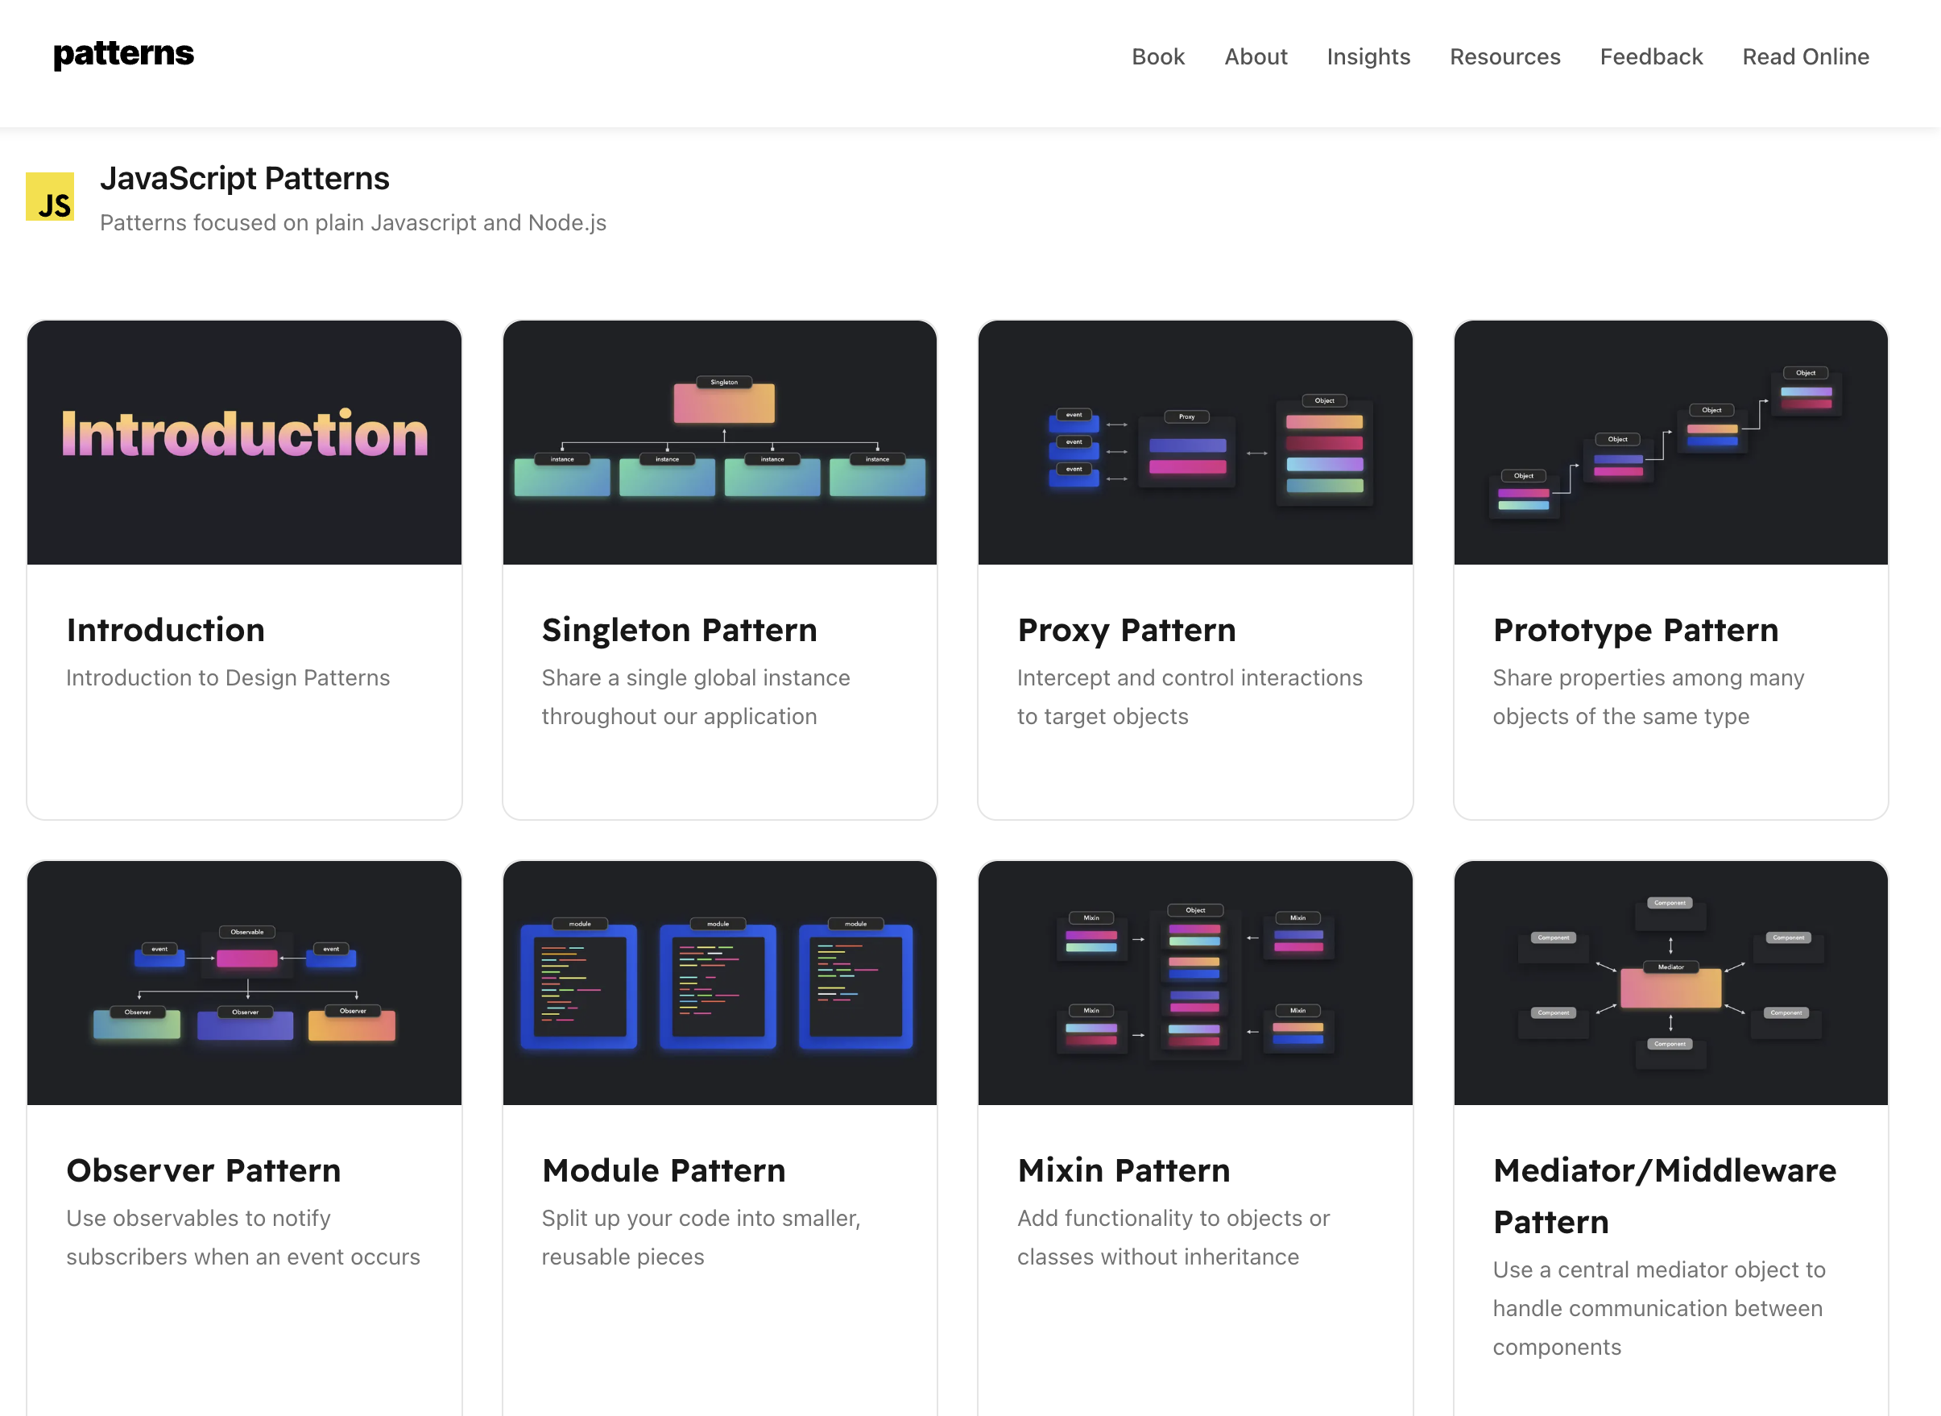This screenshot has height=1416, width=1941.
Task: Open the Introduction card thumbnail
Action: click(x=244, y=442)
